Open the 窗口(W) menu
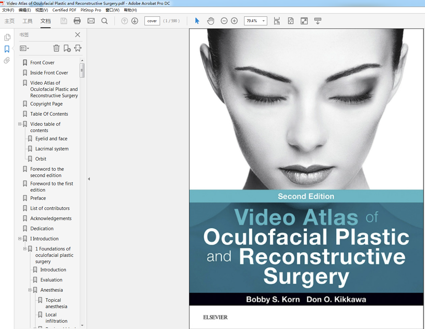This screenshot has height=329, width=425. tap(113, 10)
